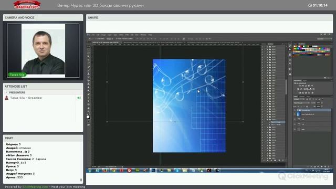Open the Window menu
Image resolution: width=336 pixels, height=189 pixels.
click(143, 35)
